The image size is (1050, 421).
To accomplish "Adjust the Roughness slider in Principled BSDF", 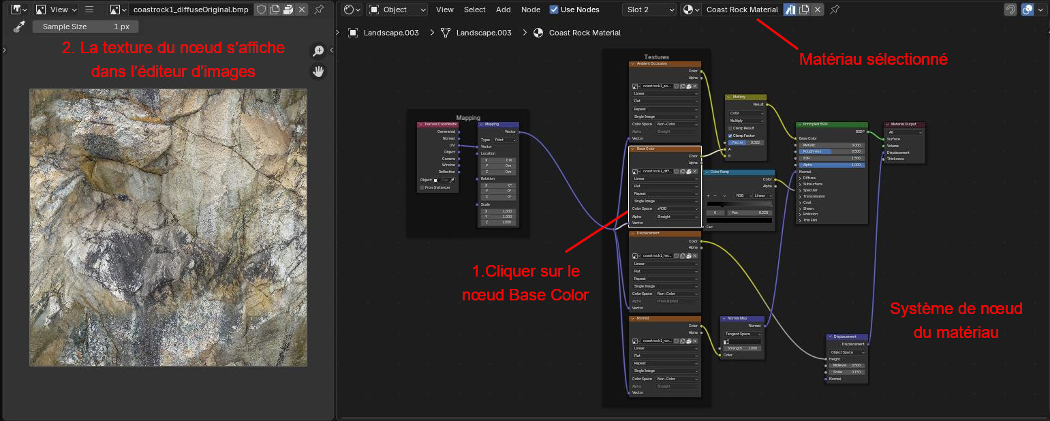I will coord(831,151).
